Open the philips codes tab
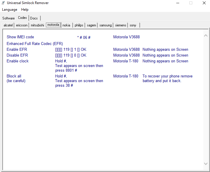The height and width of the screenshot is (172, 210). click(x=79, y=25)
